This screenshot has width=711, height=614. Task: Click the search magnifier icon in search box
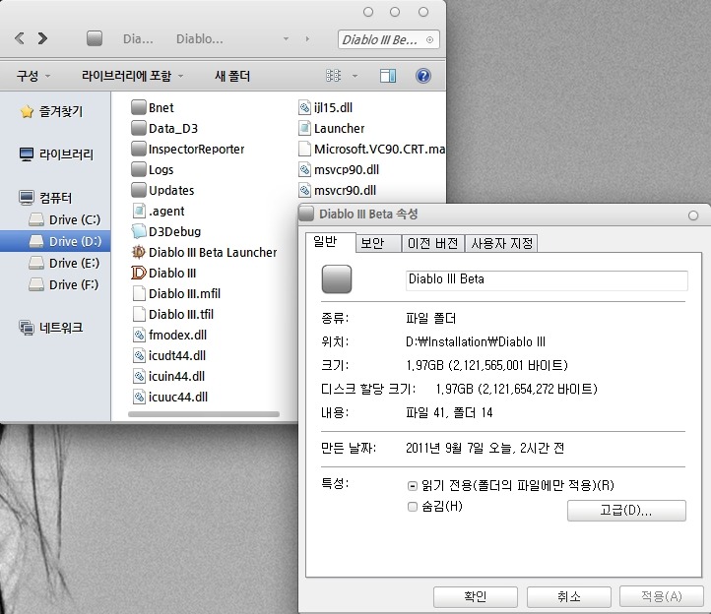429,40
